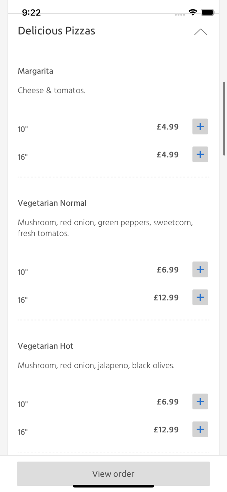227x492 pixels.
Task: Select the Vegetarian Normal item name
Action: point(52,203)
